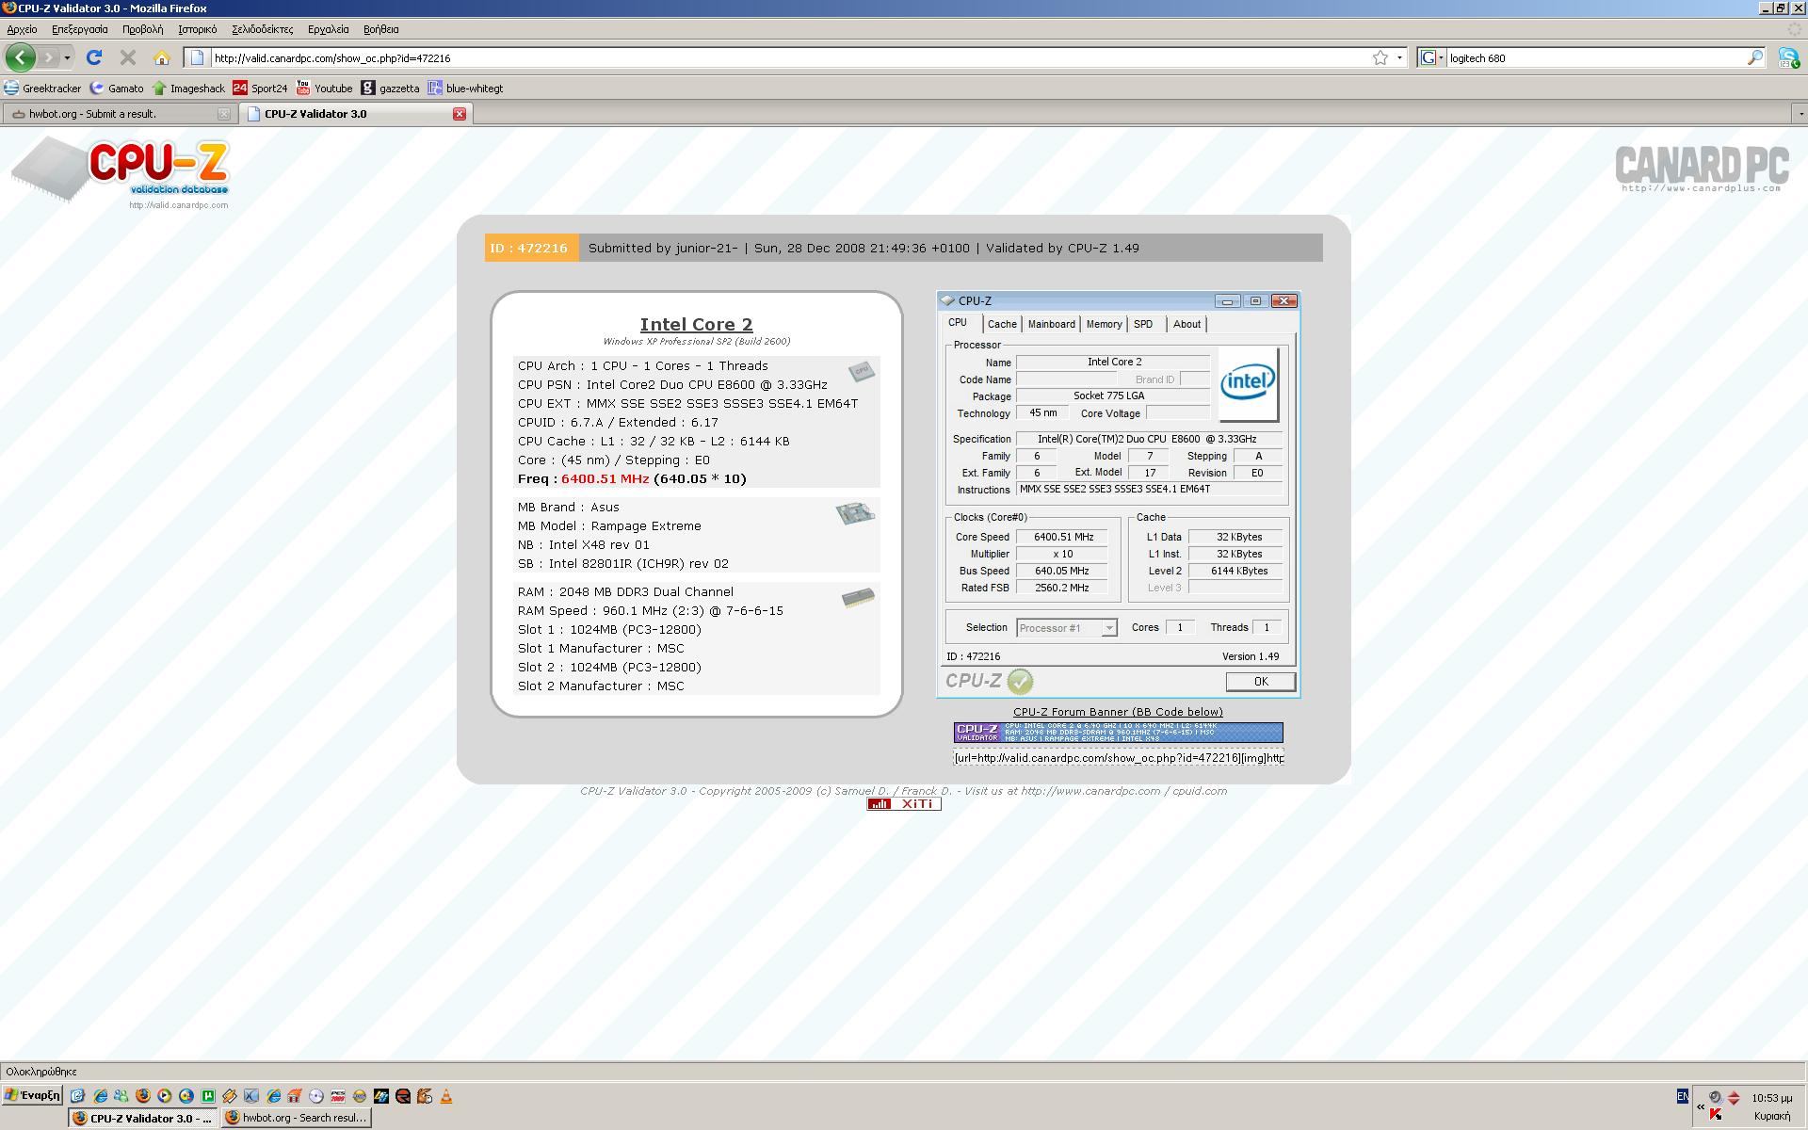Open the Εργαλεία menu
The height and width of the screenshot is (1130, 1808).
coord(329,29)
